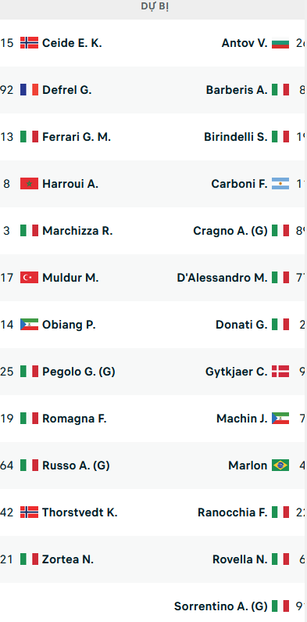Image resolution: width=307 pixels, height=622 pixels.
Task: Open player Zortea N. profile
Action: (68, 559)
